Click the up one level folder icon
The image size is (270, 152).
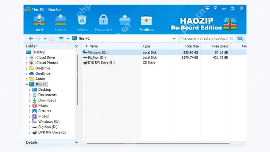52,38
